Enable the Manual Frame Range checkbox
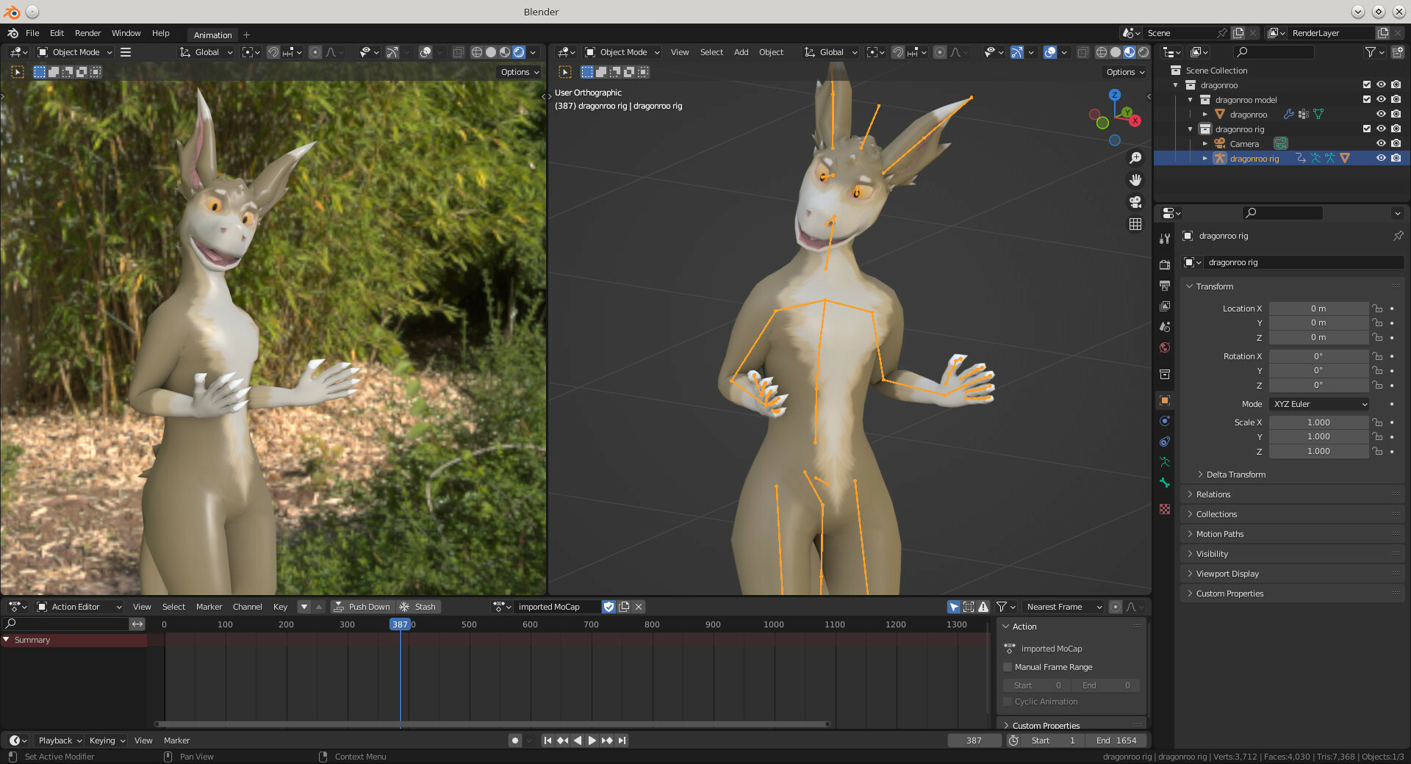 click(x=1008, y=667)
